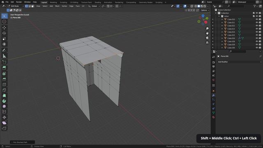This screenshot has width=263, height=148.
Task: Activate the Rip Region tool
Action: [5, 129]
